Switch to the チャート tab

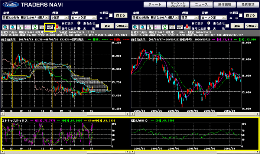click(x=155, y=4)
